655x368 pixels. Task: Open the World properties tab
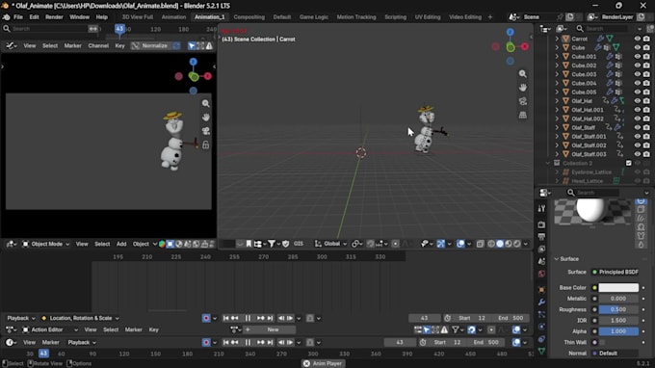(x=541, y=274)
